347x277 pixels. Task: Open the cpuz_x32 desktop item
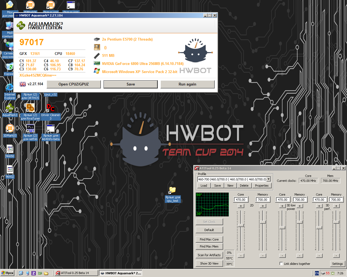(x=50, y=95)
